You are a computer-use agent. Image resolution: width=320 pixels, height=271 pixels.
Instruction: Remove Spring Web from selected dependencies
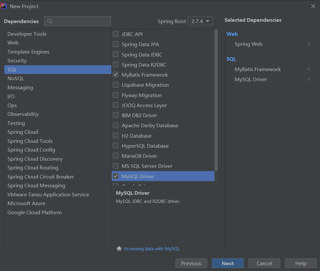[309, 44]
